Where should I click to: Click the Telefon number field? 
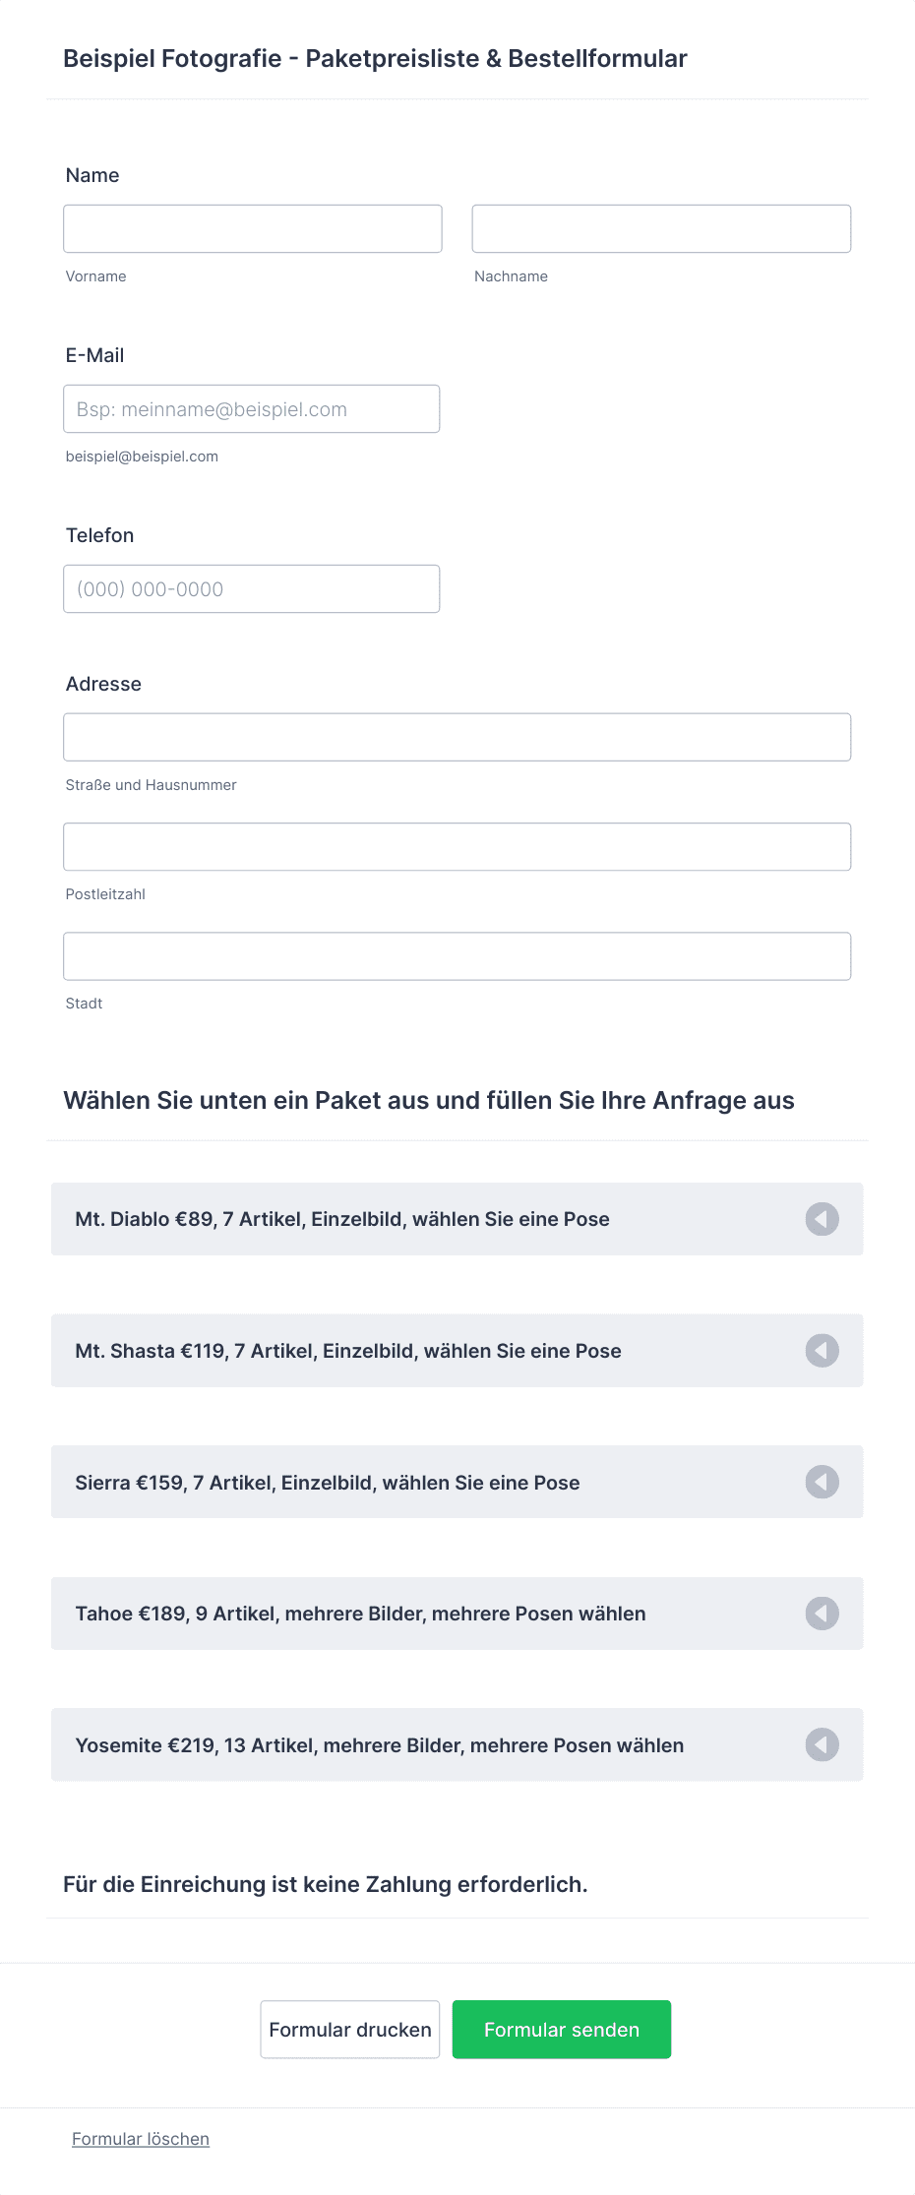pos(252,589)
